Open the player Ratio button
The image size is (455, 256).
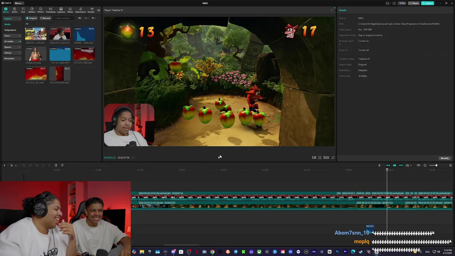pyautogui.click(x=326, y=158)
